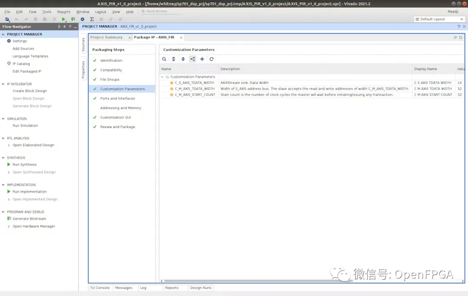Click the gear icon beside C_M_AXIS_START_COUNT
The image size is (468, 296).
pos(172,95)
